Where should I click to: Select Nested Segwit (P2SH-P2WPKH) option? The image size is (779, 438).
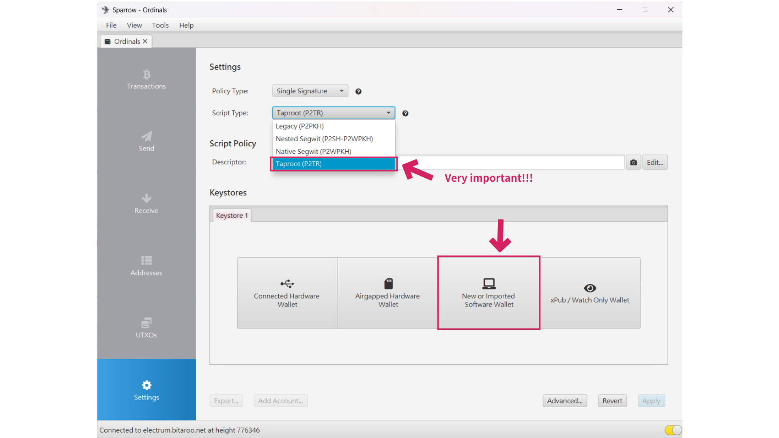pyautogui.click(x=334, y=139)
